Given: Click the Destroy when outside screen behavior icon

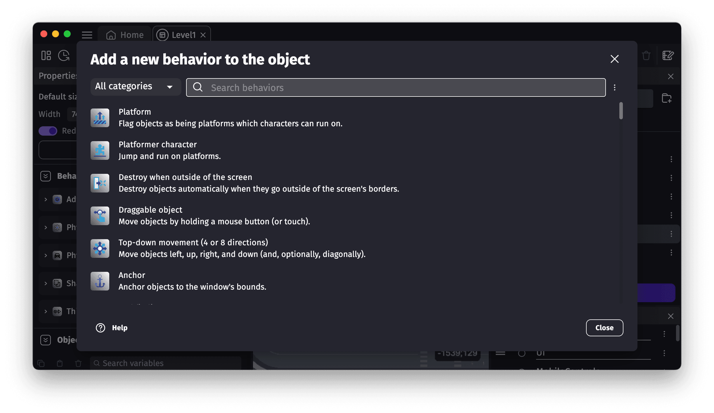Looking at the screenshot, I should [100, 183].
